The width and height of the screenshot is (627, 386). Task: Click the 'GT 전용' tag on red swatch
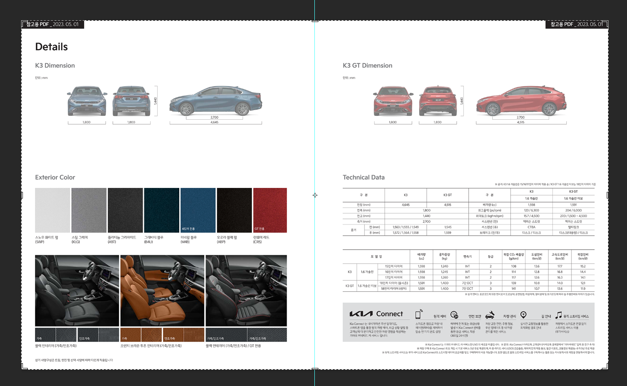259,229
